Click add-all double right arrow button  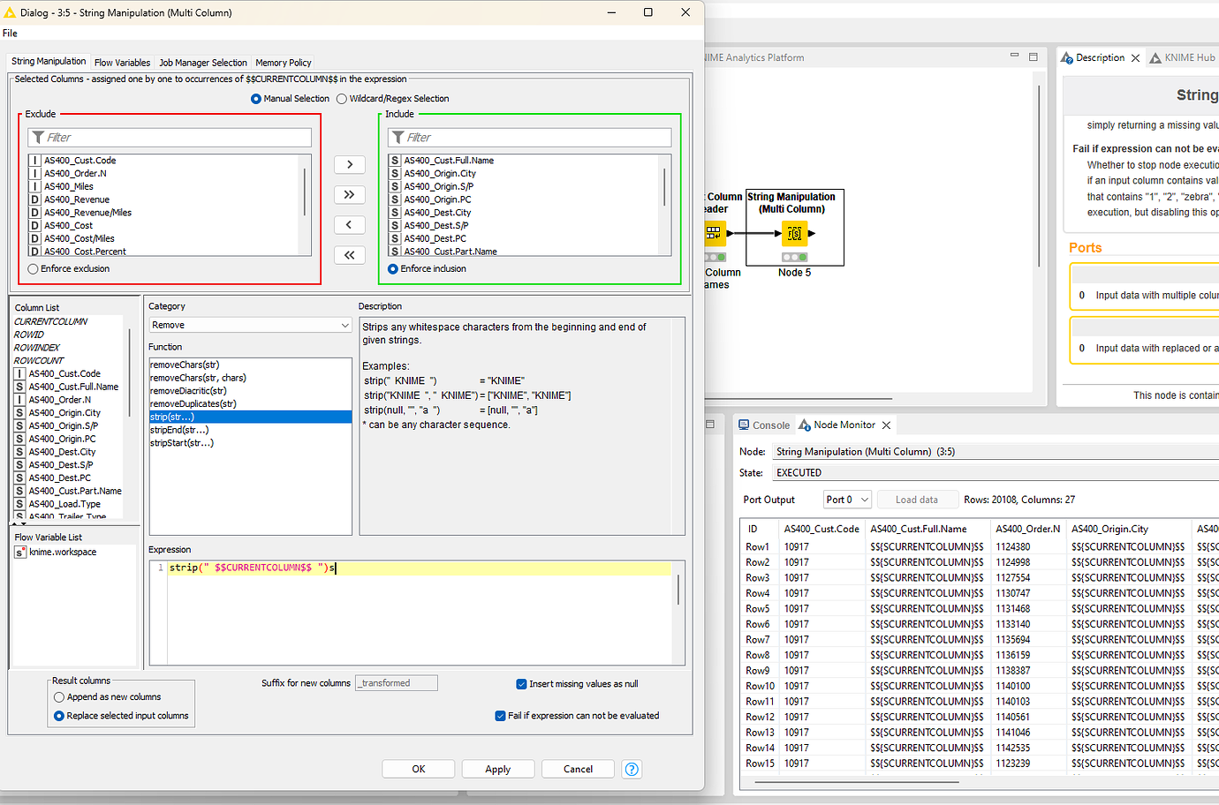click(x=350, y=194)
